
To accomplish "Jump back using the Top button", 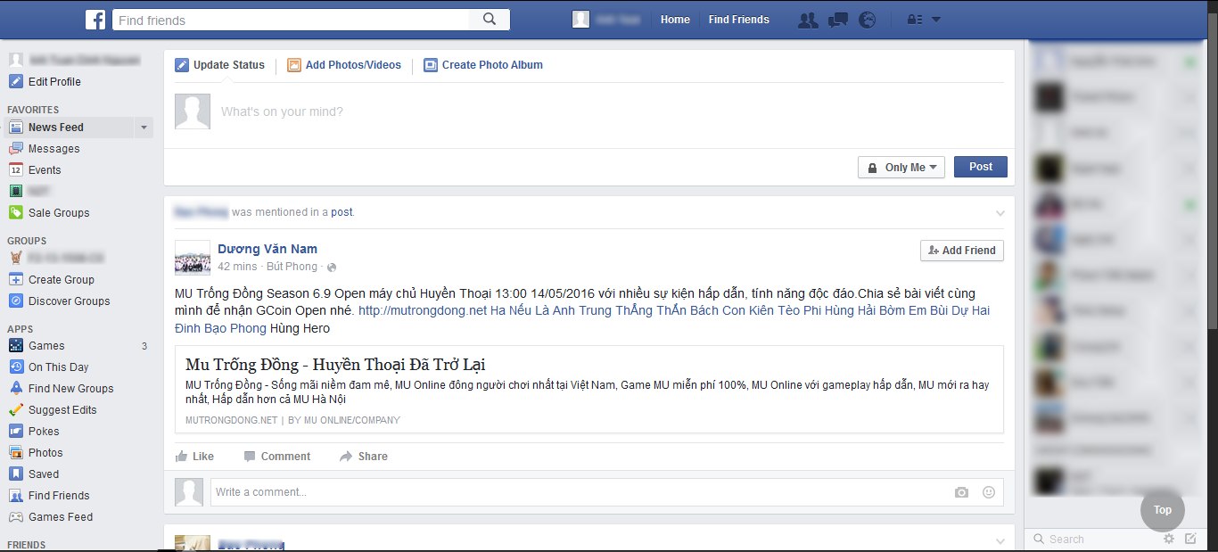I will point(1163,510).
